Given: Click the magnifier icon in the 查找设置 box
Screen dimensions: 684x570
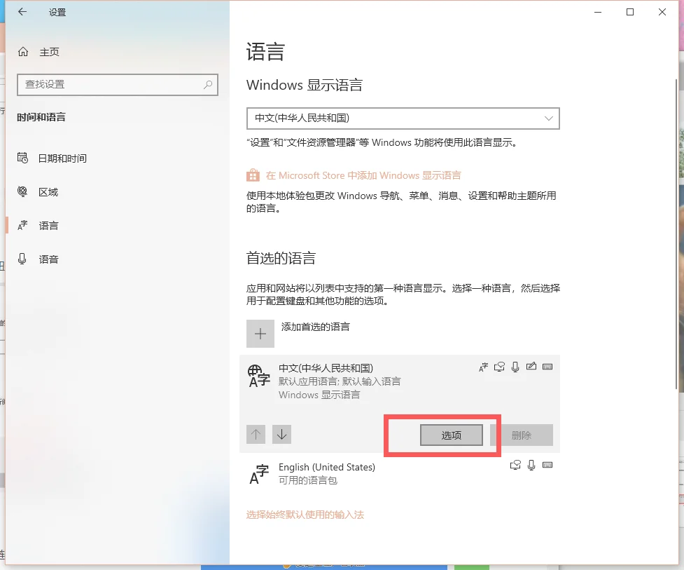Looking at the screenshot, I should point(208,84).
